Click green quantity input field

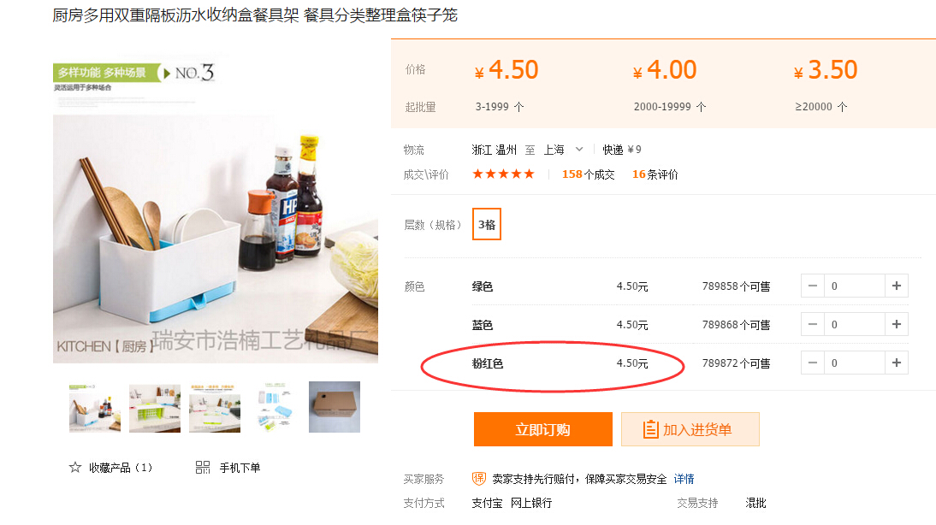tap(854, 286)
